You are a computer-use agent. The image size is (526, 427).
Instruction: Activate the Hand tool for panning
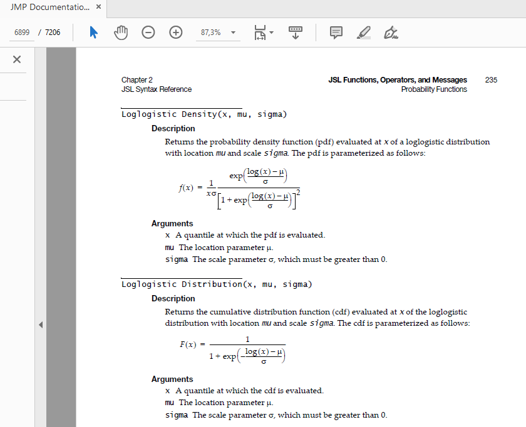coord(120,32)
